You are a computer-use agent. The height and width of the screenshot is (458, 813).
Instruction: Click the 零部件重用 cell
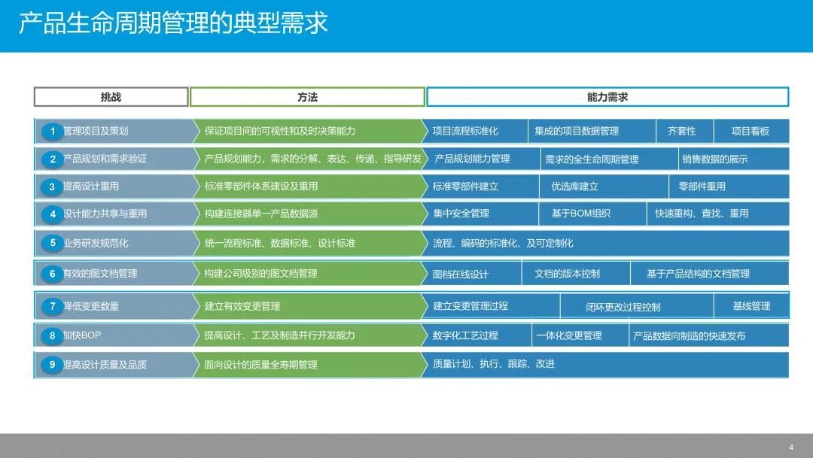pyautogui.click(x=729, y=186)
